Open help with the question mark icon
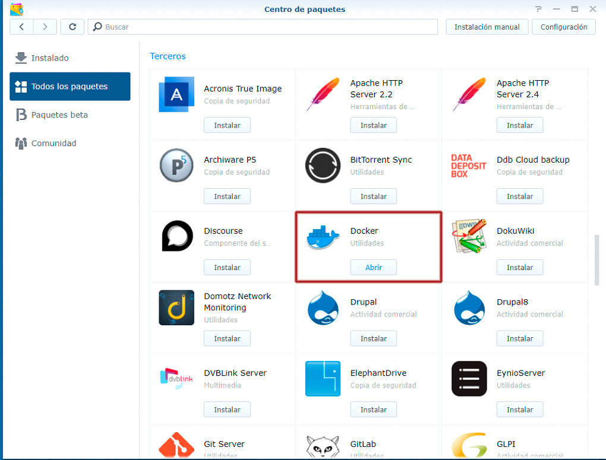The height and width of the screenshot is (460, 606). (538, 9)
